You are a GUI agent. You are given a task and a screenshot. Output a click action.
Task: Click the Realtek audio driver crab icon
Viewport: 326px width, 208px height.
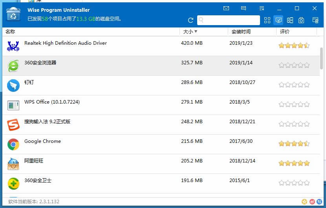pos(13,46)
